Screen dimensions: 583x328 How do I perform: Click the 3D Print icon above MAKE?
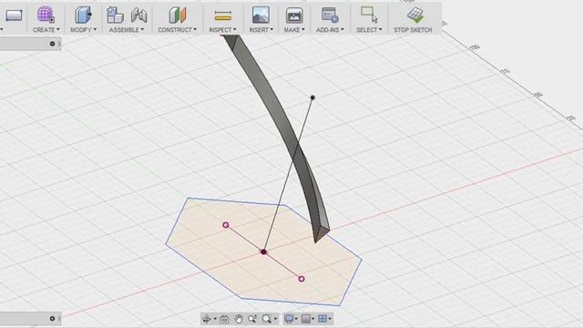tap(294, 15)
